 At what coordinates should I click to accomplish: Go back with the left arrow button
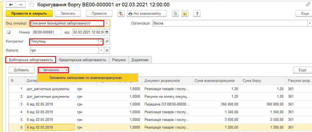[x=11, y=5]
